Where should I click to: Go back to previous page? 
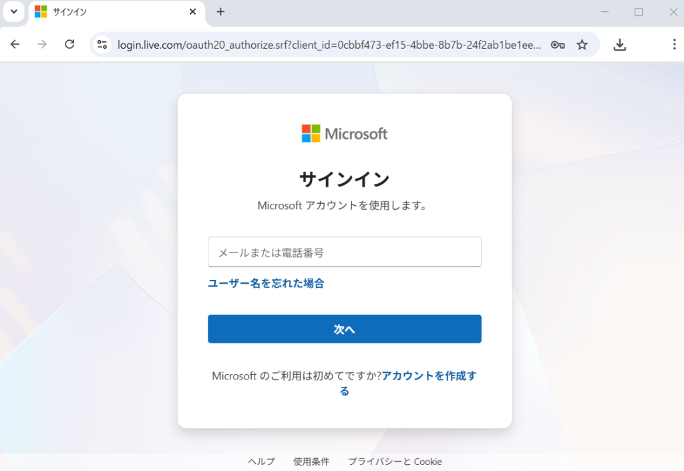pos(15,44)
